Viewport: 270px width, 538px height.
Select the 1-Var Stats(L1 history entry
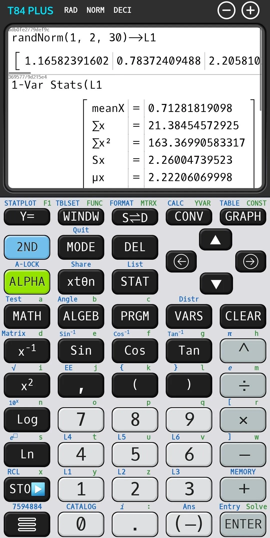tap(57, 85)
